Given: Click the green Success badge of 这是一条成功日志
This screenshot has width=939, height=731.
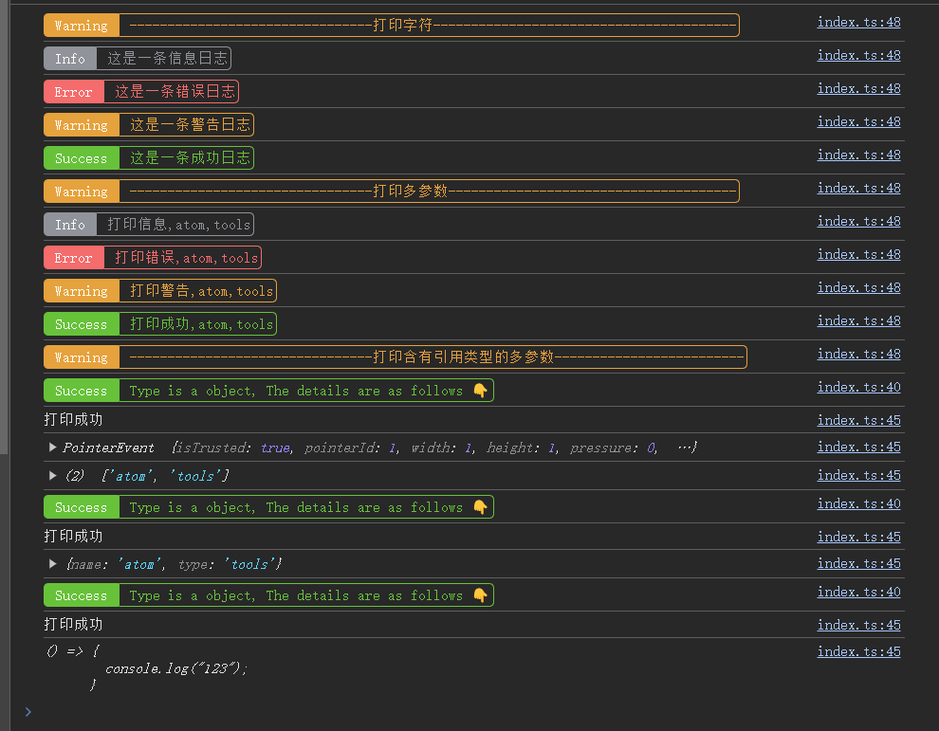Looking at the screenshot, I should [x=82, y=158].
